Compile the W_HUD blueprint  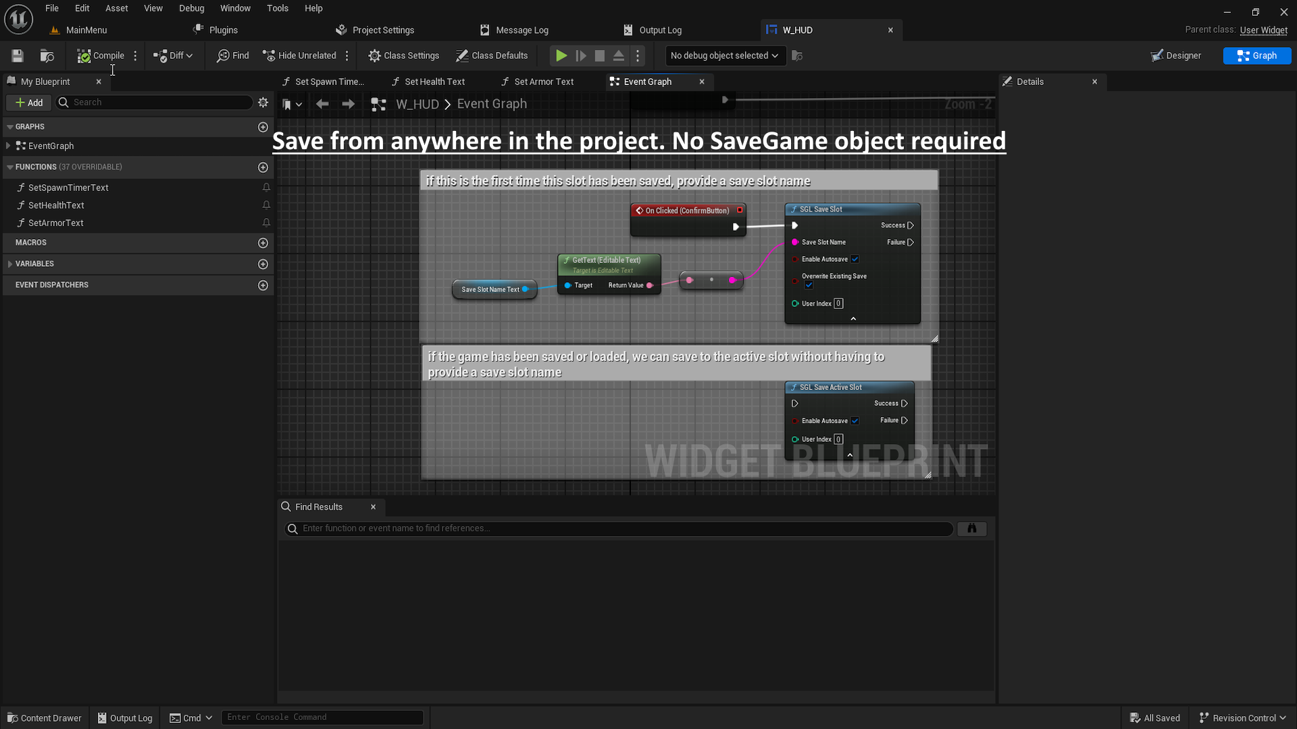pyautogui.click(x=101, y=56)
